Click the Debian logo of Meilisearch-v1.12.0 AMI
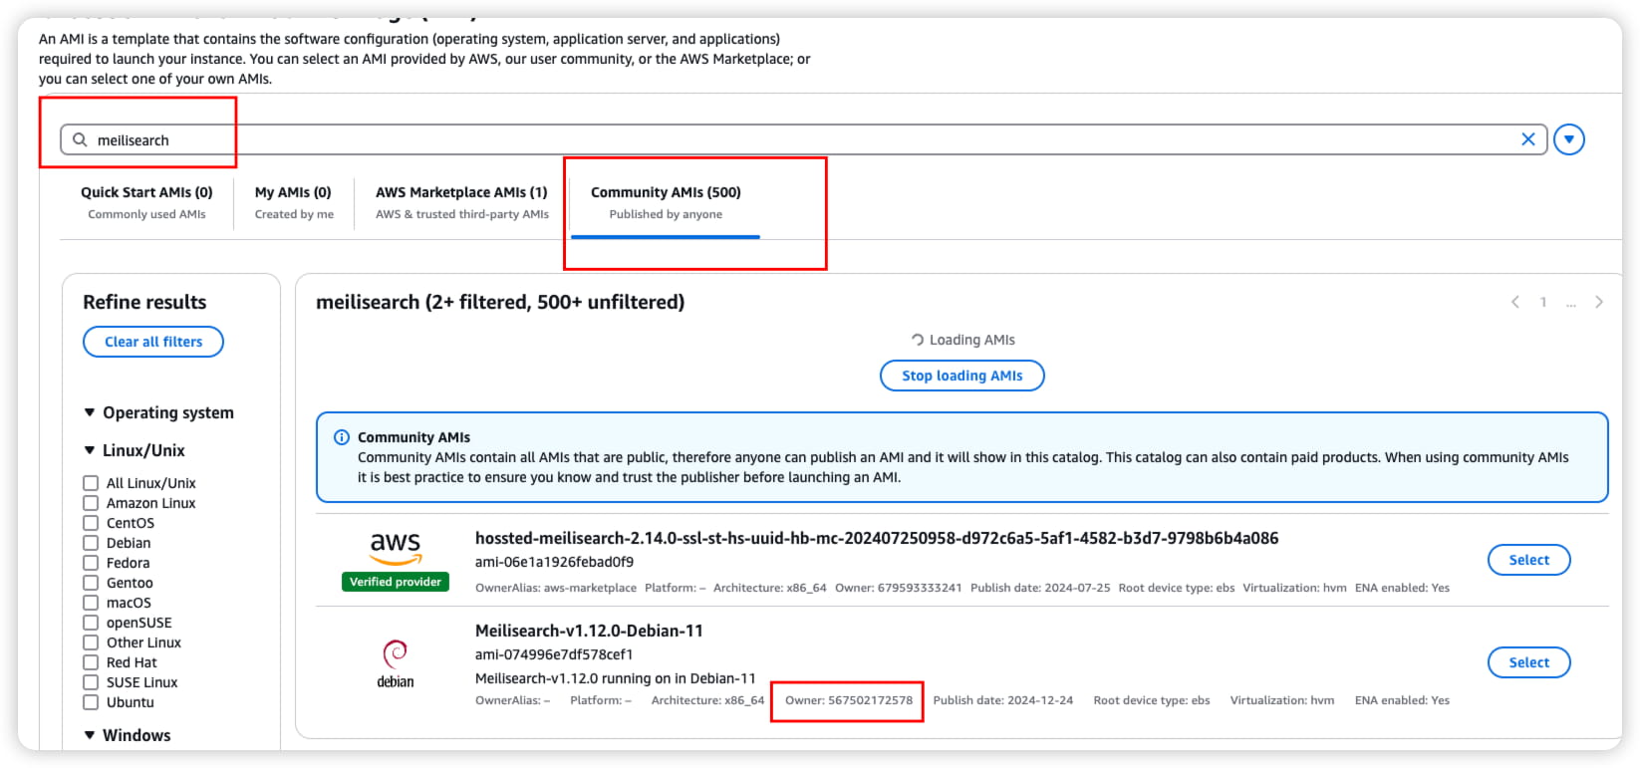The width and height of the screenshot is (1640, 768). [396, 664]
